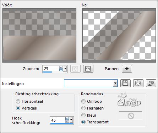Click the Na preview image
Image resolution: width=158 pixels, height=133 pixels.
click(119, 35)
